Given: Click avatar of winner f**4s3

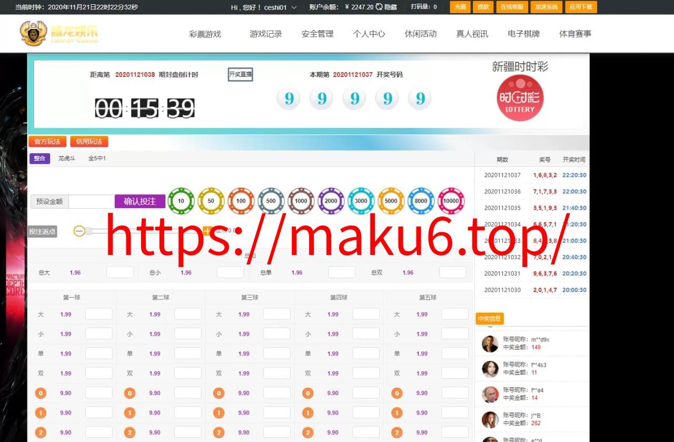Looking at the screenshot, I should coord(490,369).
